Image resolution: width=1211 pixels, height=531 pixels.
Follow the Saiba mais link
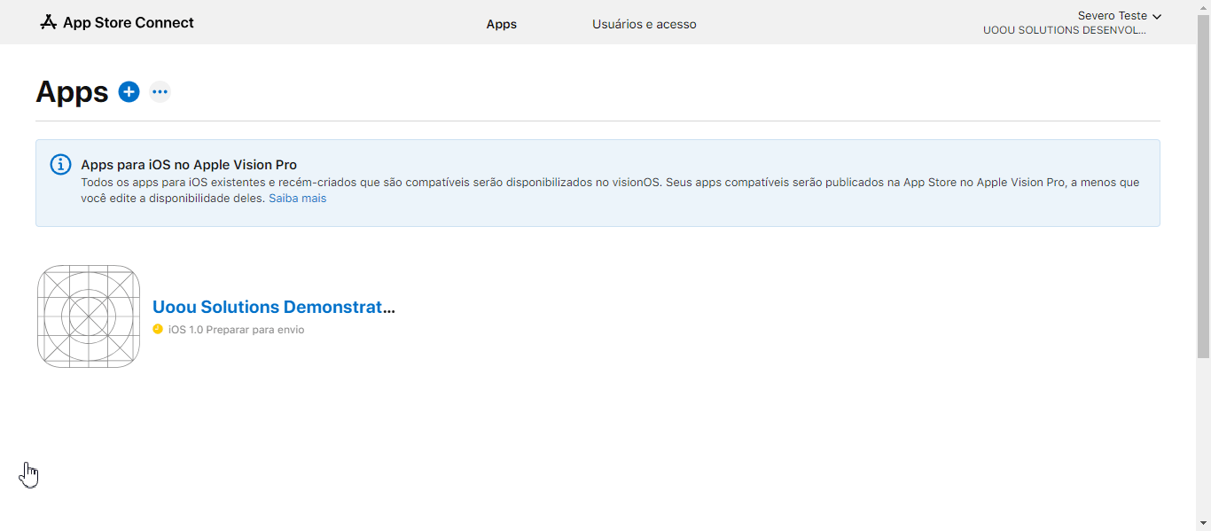298,199
